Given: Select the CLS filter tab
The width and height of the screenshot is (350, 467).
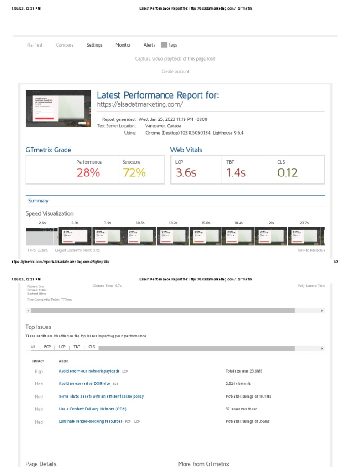Looking at the screenshot, I should pos(92,347).
